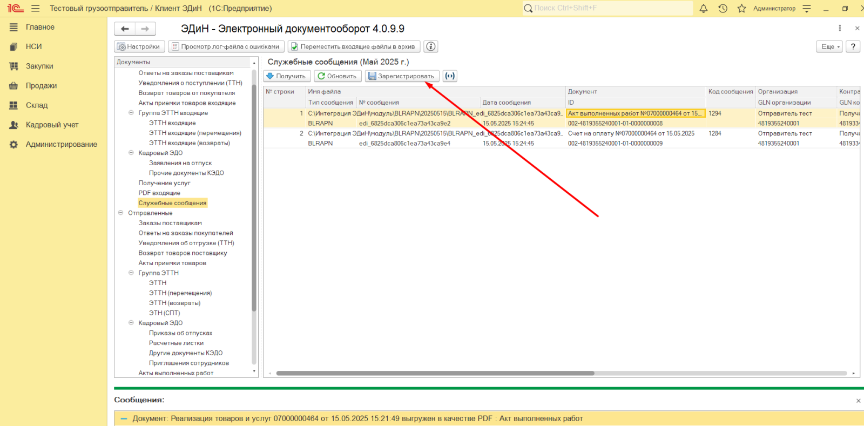Image resolution: width=864 pixels, height=426 pixels.
Task: Select Акты приемки товаров входящие
Action: click(x=187, y=103)
